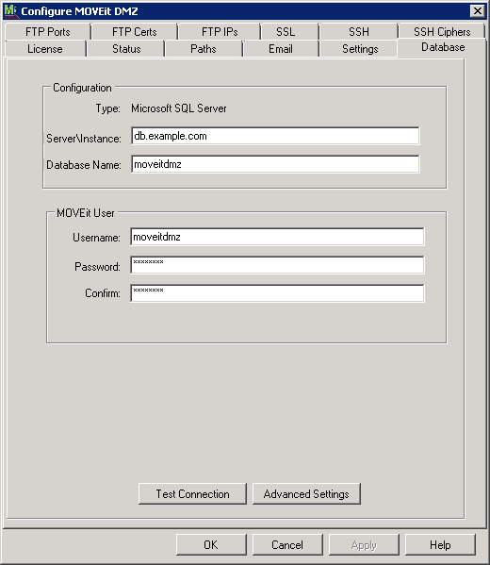Click the "Username:" label
This screenshot has width=490, height=565.
(x=96, y=238)
